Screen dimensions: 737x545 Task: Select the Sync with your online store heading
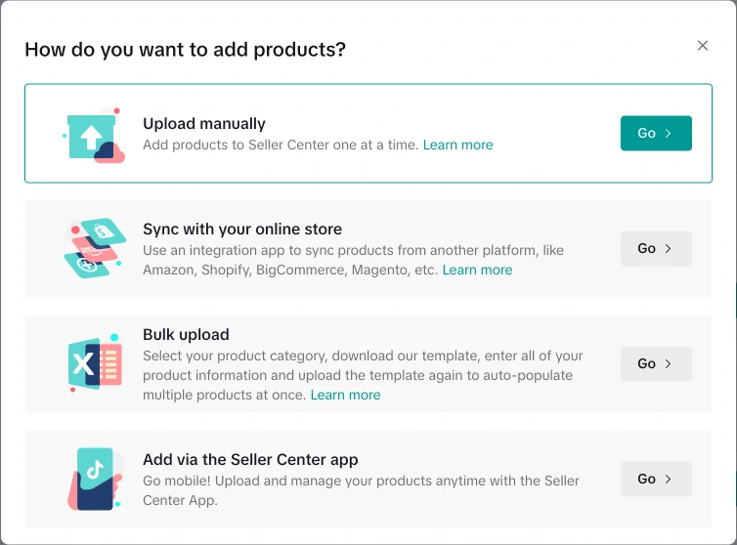click(x=242, y=230)
